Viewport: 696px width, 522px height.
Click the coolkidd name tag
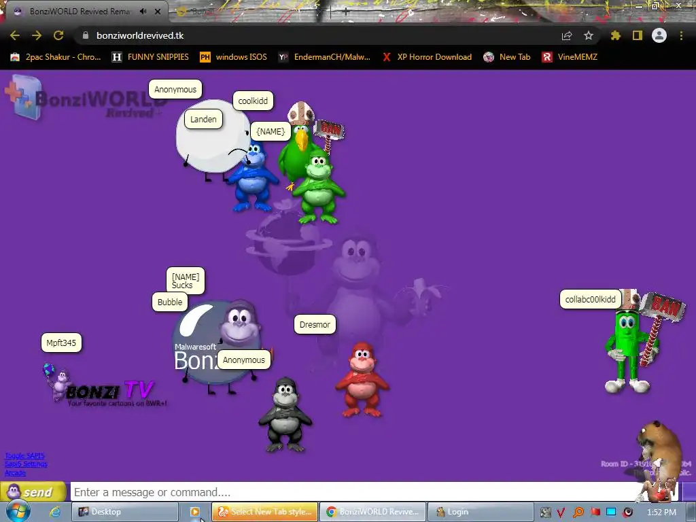pyautogui.click(x=253, y=101)
